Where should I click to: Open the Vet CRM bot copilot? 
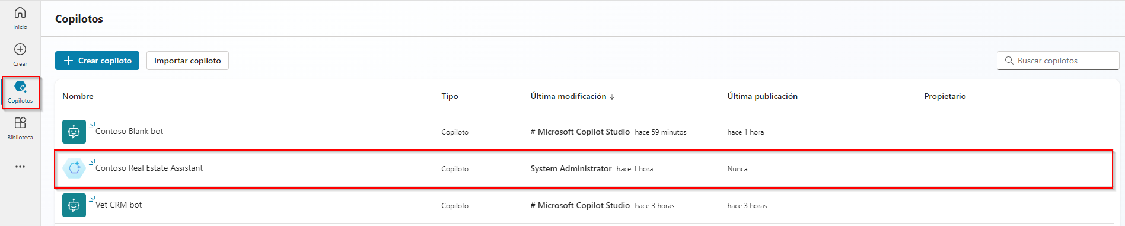119,205
